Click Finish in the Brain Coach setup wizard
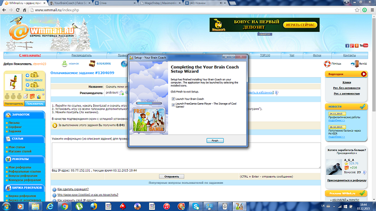This screenshot has height=211, width=376. [x=215, y=141]
